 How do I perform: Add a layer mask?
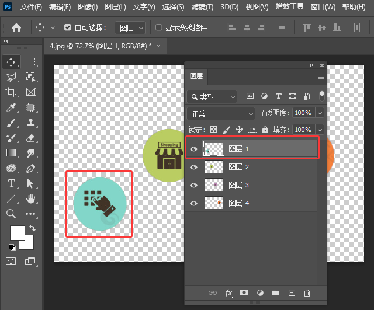pyautogui.click(x=244, y=292)
